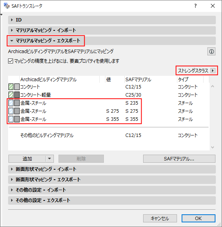
Task: Click the SAFマテリアル column header
Action: click(150, 80)
